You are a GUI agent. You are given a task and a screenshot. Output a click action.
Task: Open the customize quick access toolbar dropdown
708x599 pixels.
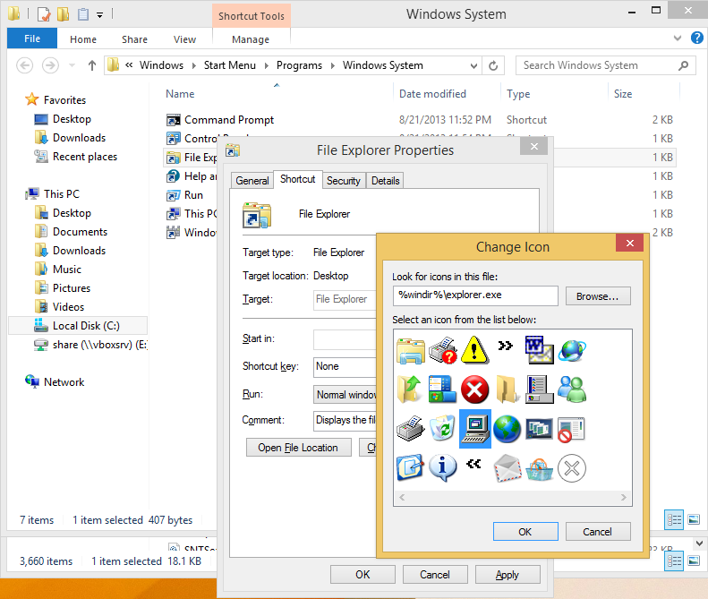pos(99,15)
